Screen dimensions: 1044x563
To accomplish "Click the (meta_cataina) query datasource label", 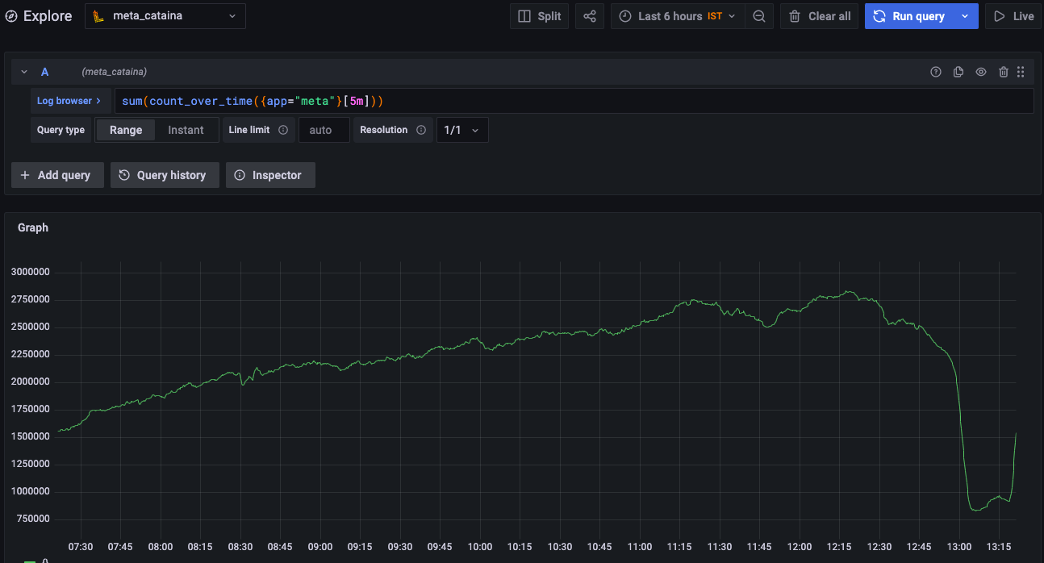I will 115,72.
